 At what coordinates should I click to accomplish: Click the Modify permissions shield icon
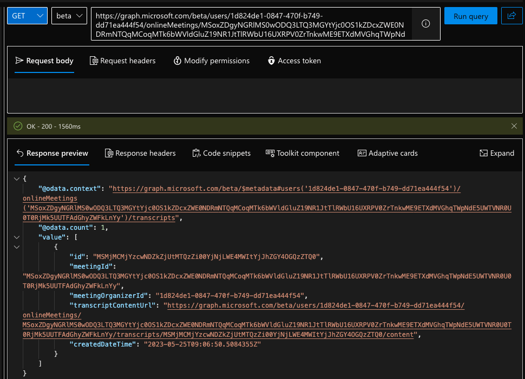click(177, 61)
